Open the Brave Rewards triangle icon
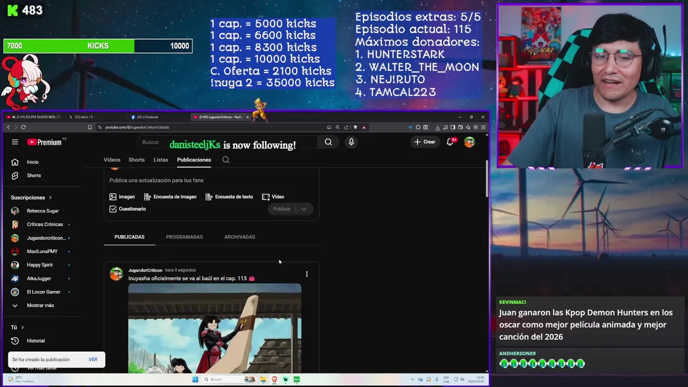This screenshot has width=688, height=387. (x=364, y=127)
